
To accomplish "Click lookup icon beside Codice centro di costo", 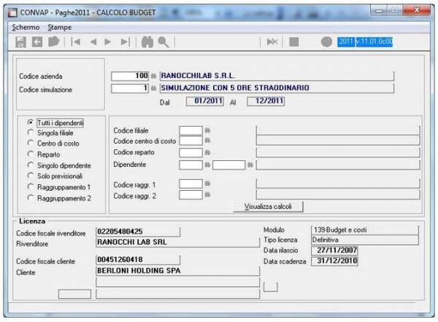I will coord(207,140).
